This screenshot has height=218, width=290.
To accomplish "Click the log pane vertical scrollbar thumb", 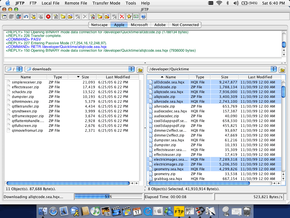I will 284,45.
